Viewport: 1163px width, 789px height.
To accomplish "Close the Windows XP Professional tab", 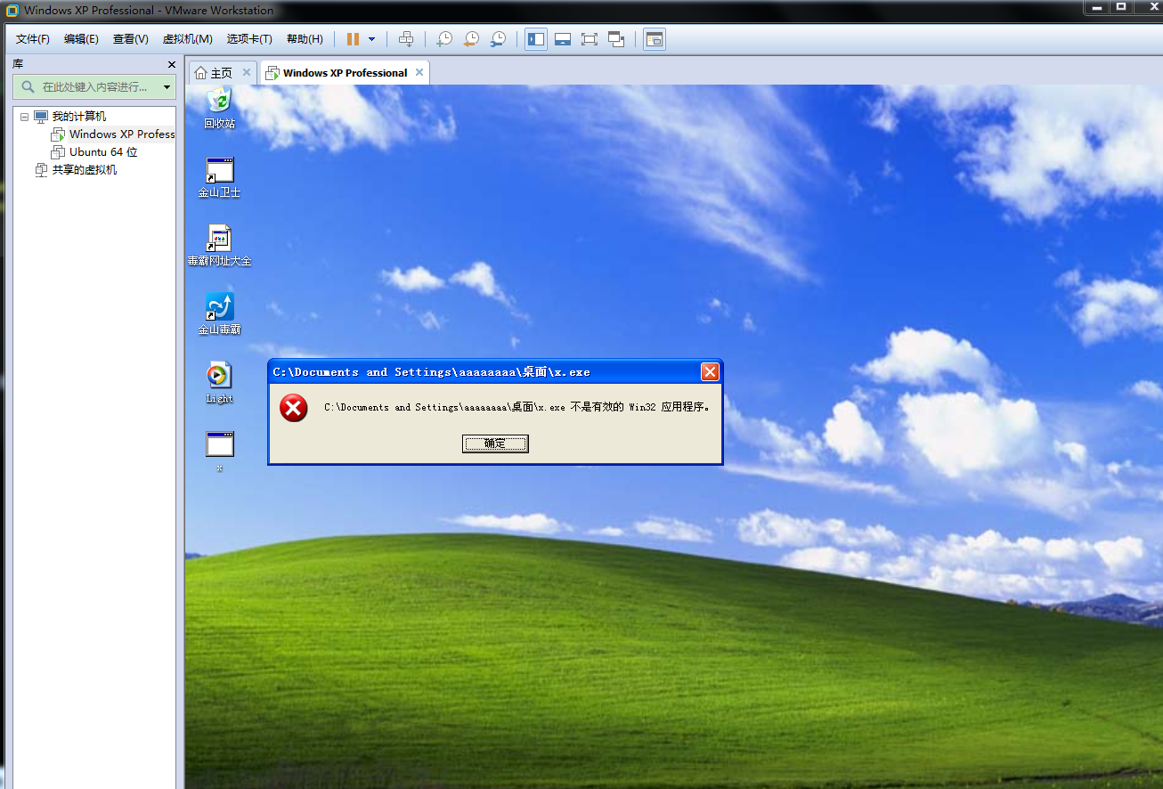I will [x=419, y=72].
